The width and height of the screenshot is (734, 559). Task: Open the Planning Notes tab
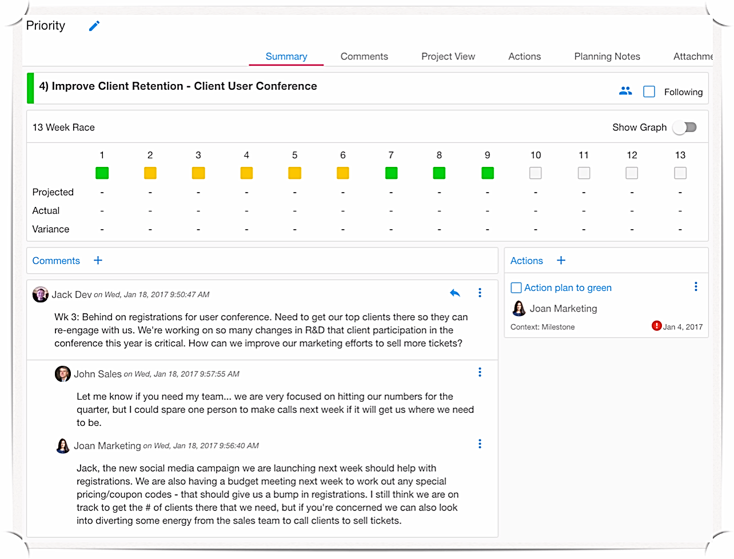607,56
